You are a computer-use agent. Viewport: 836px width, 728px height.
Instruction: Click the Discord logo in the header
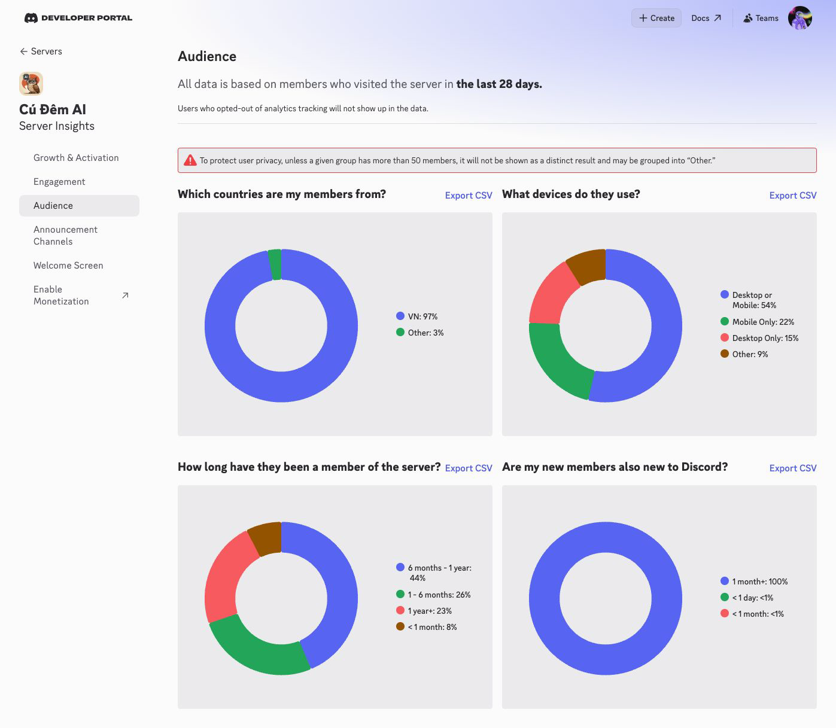point(31,18)
